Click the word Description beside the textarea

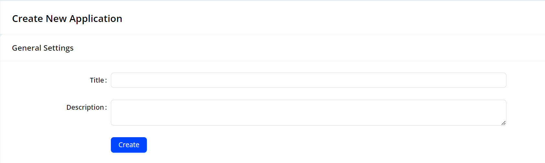[x=85, y=107]
